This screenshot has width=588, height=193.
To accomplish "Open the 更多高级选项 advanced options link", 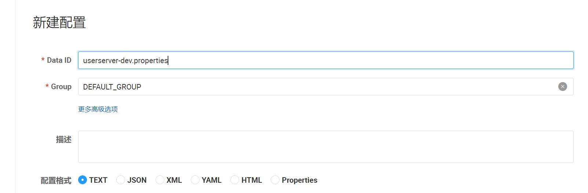I will [x=98, y=109].
